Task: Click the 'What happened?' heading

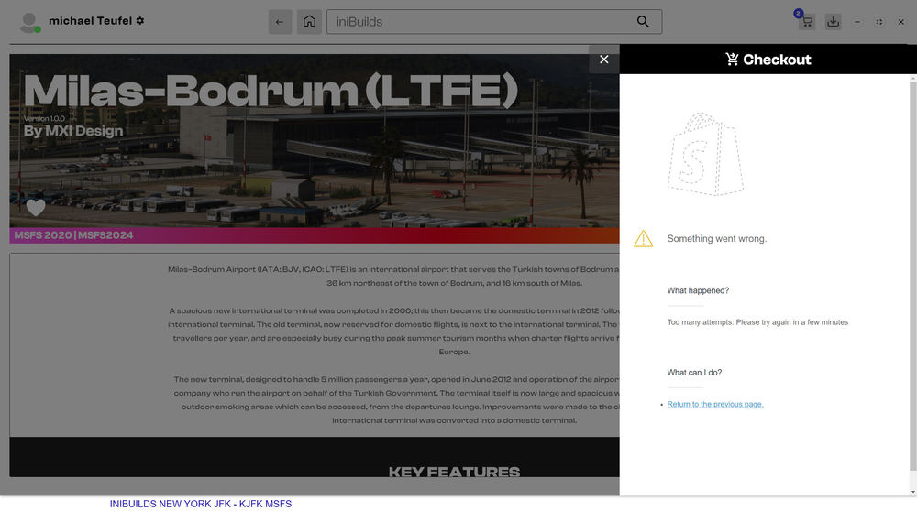Action: (x=698, y=290)
